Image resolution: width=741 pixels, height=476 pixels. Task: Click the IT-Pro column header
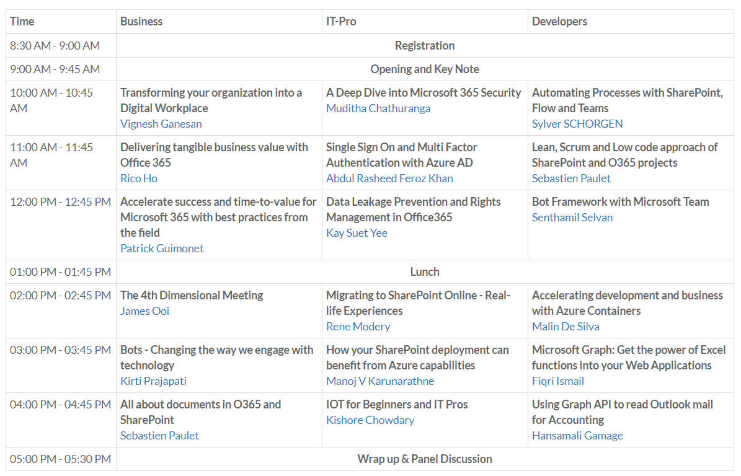pos(425,22)
